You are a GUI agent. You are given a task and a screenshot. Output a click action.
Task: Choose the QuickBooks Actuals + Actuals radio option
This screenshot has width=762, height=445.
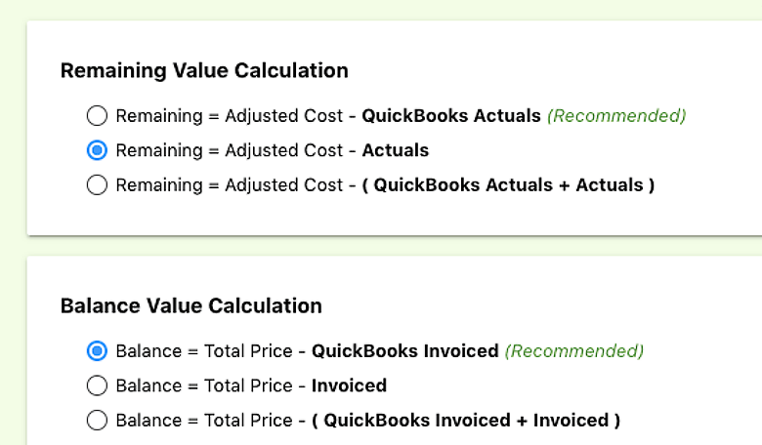pyautogui.click(x=97, y=184)
